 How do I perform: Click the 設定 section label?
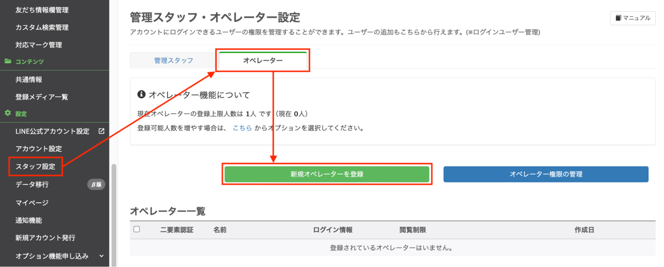(x=21, y=114)
